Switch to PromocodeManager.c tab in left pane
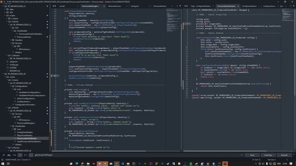Screen dimensions: 296x166 [x=90, y=6]
